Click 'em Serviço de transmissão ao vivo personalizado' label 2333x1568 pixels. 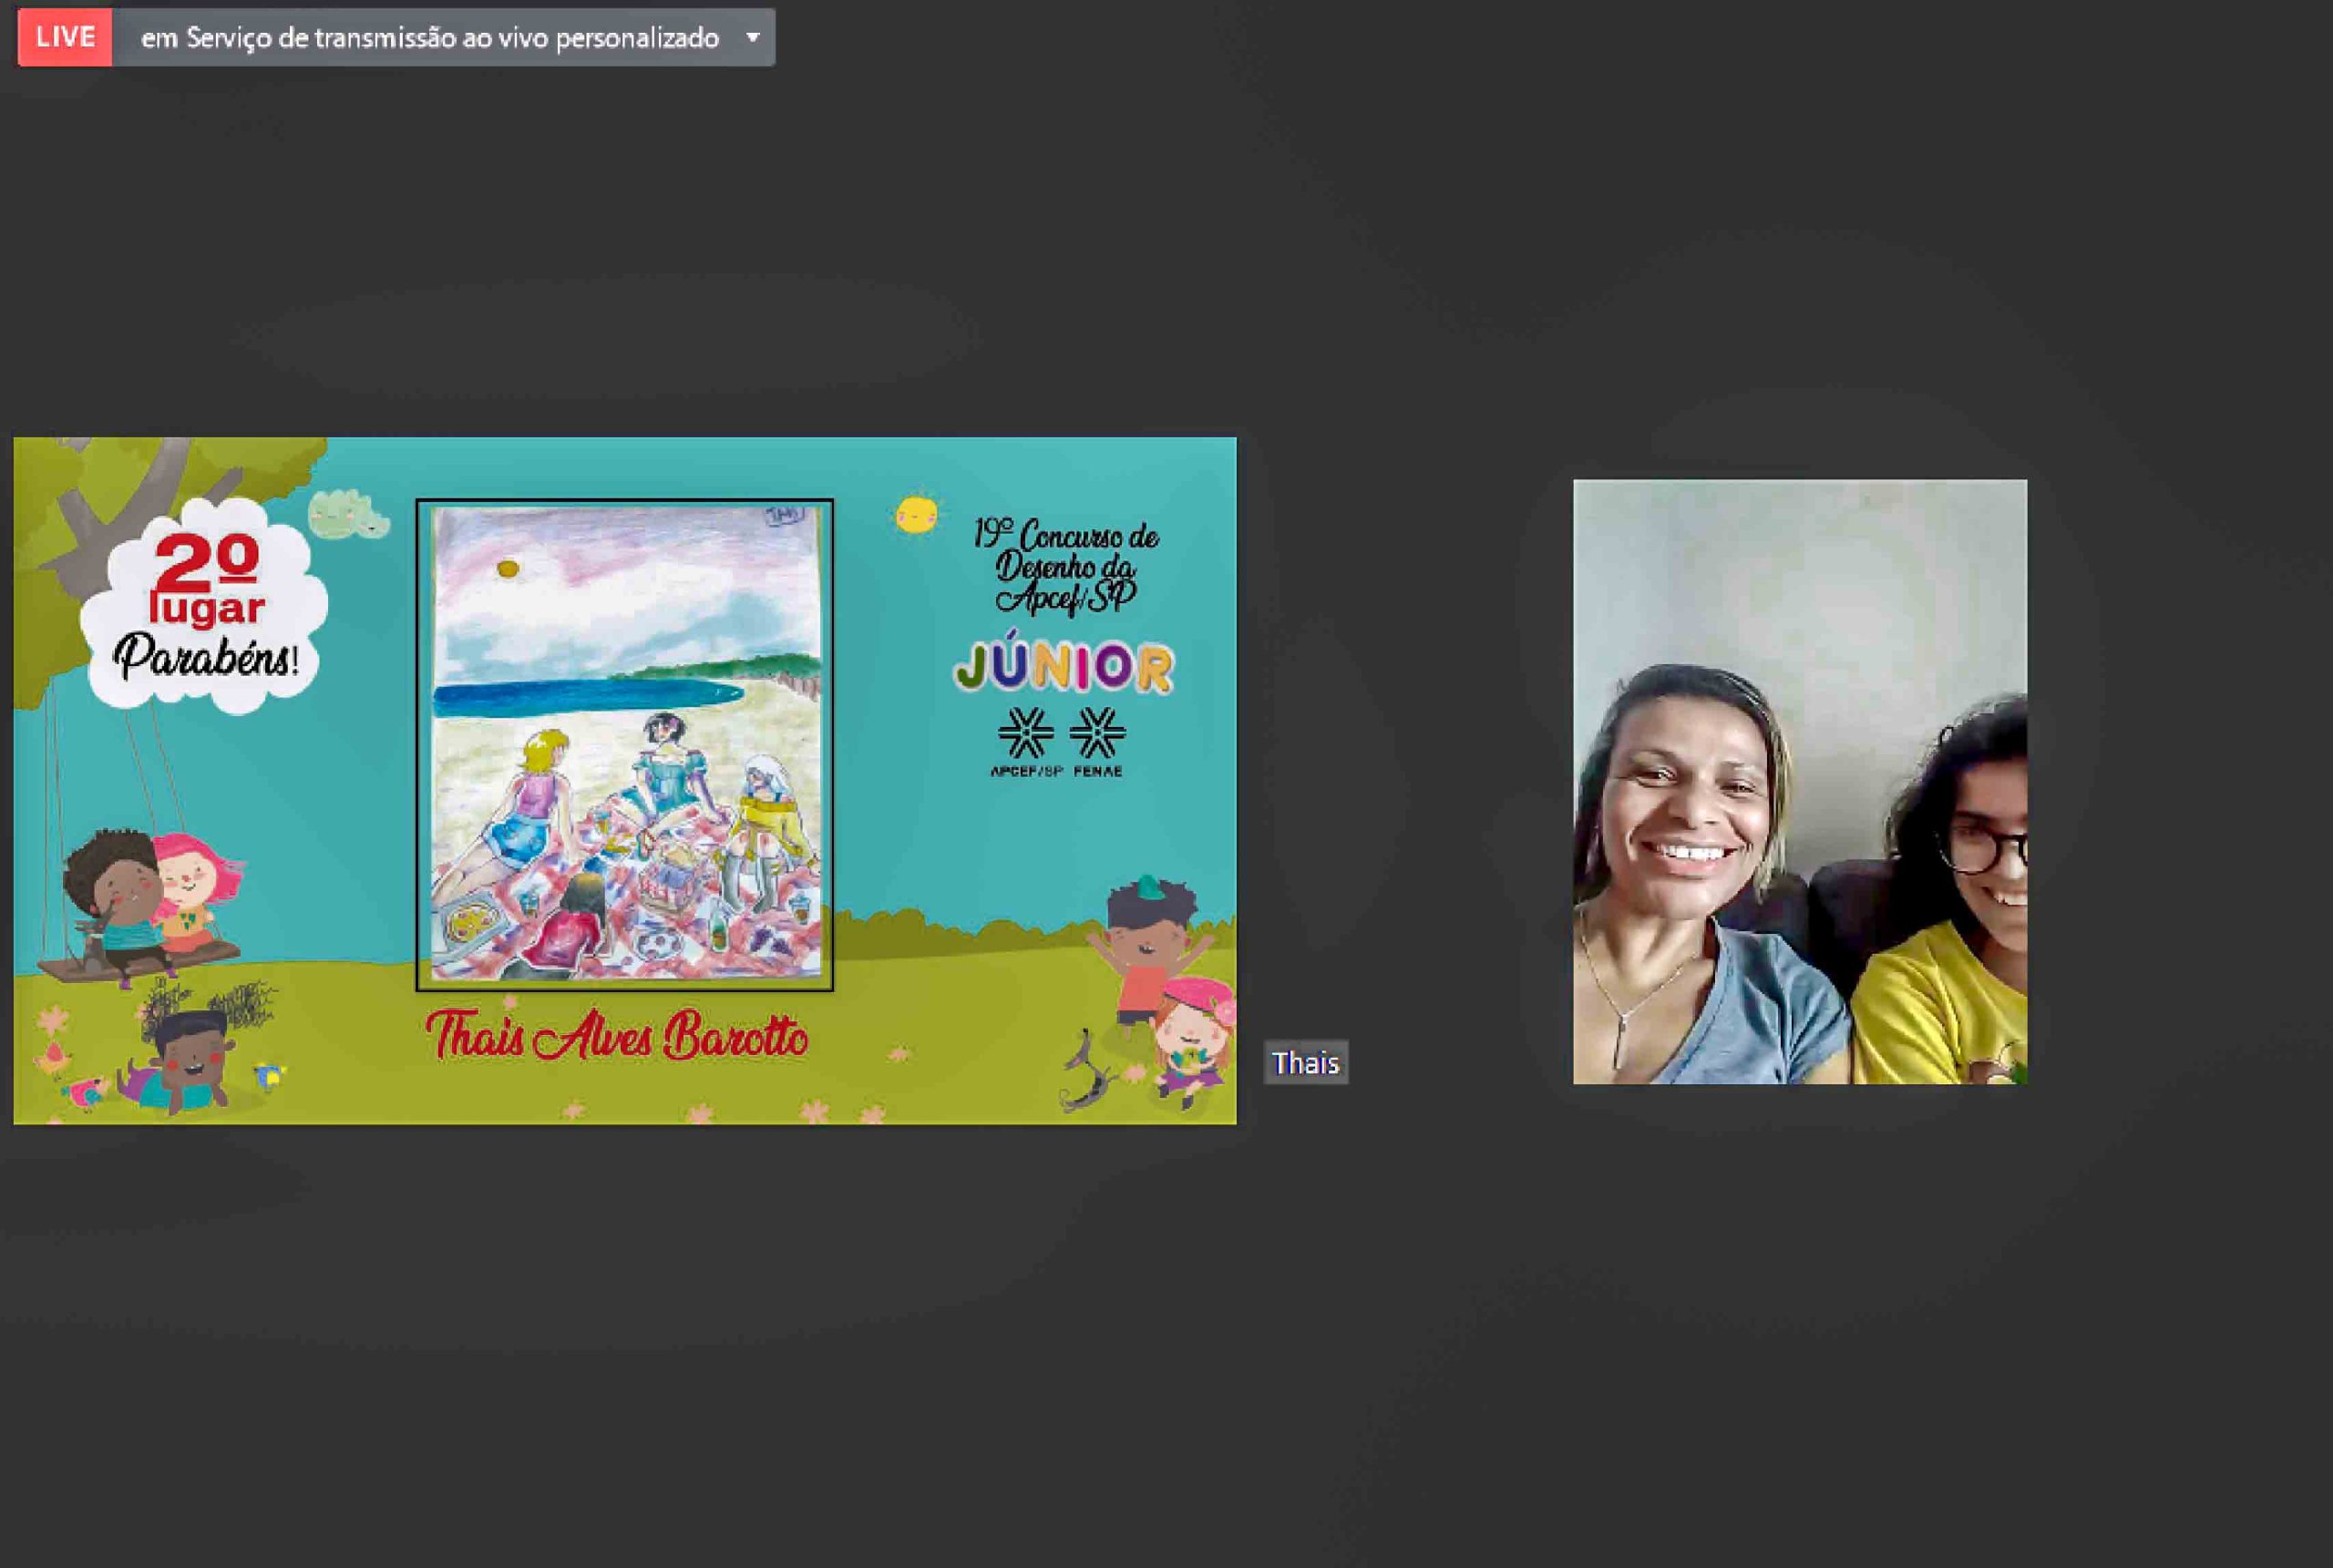pyautogui.click(x=430, y=38)
